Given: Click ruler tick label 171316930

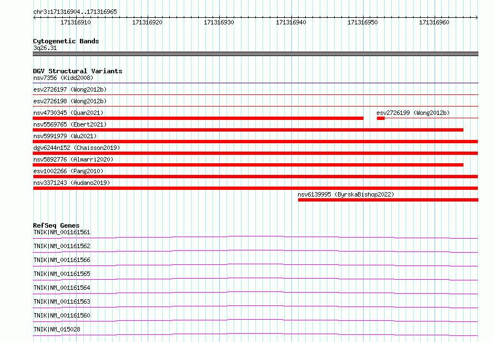Looking at the screenshot, I should click(x=219, y=22).
